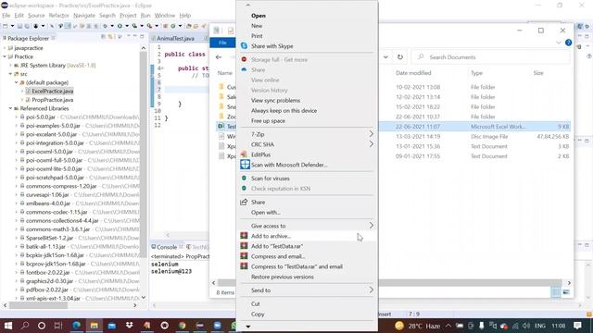This screenshot has height=333, width=593.
Task: Click the Explorer back arrow
Action: [x=219, y=57]
